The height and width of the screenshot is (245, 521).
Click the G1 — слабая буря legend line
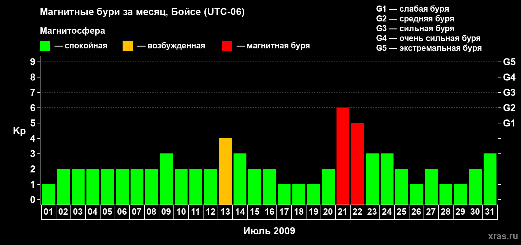coord(413,9)
